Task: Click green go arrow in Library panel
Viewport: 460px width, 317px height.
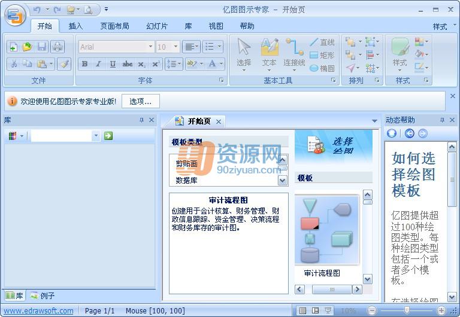Action: point(108,136)
